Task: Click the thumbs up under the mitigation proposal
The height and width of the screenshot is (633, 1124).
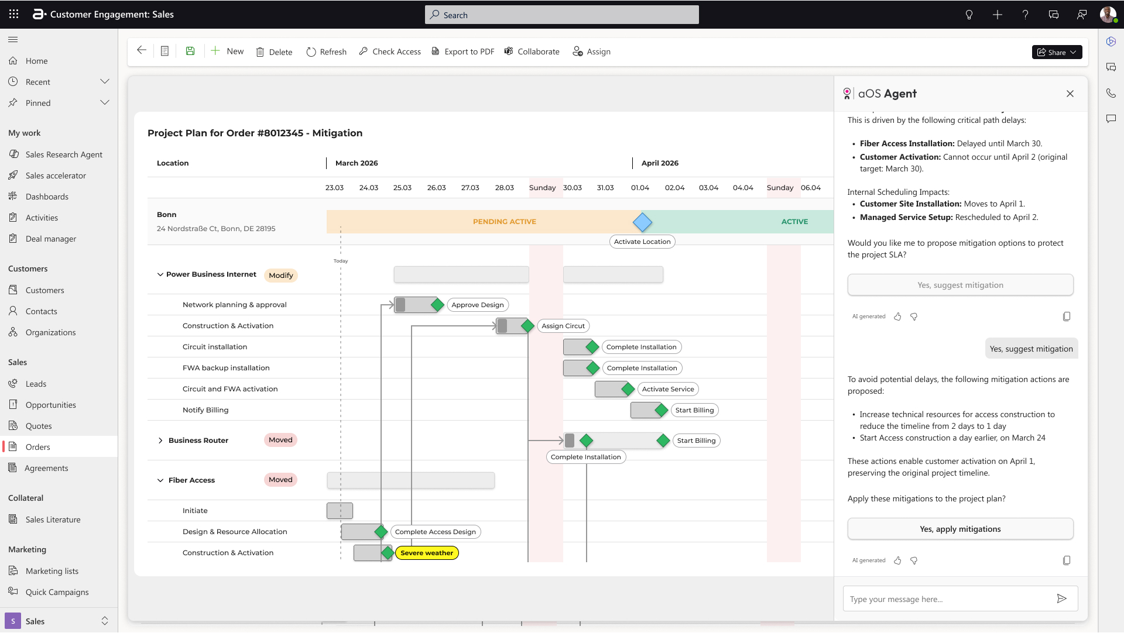Action: [897, 560]
